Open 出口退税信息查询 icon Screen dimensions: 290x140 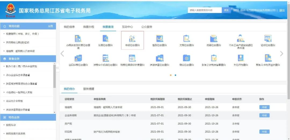point(78,58)
